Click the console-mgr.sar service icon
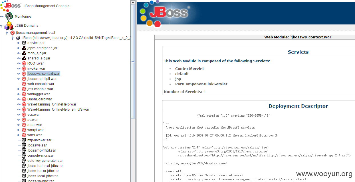The width and height of the screenshot is (355, 182). (24, 156)
